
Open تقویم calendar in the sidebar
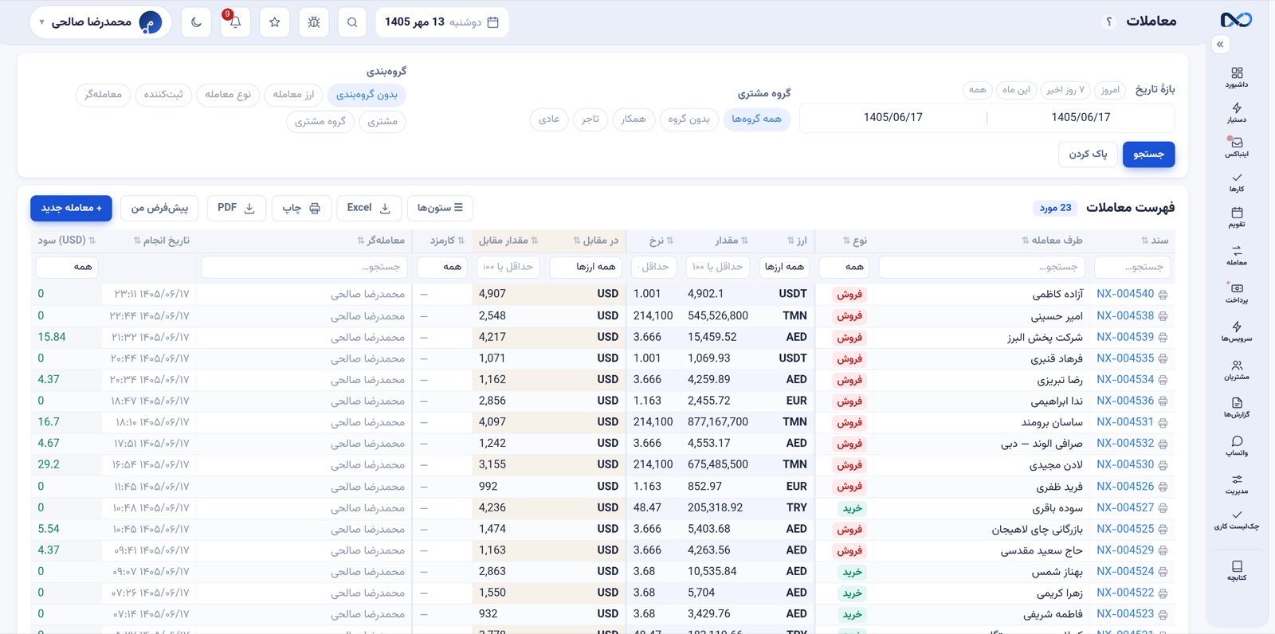(1237, 217)
